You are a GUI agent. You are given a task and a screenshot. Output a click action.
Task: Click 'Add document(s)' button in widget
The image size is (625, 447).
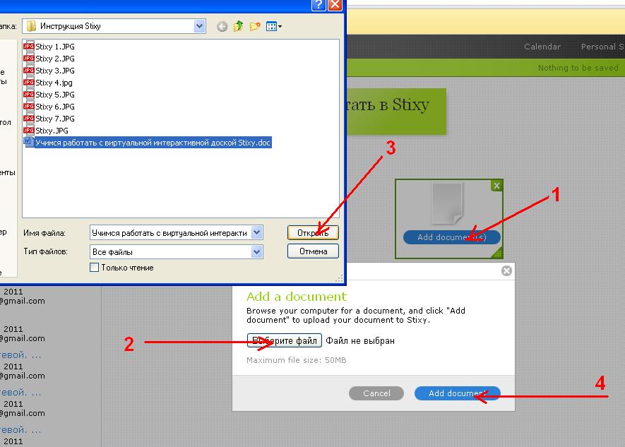(x=451, y=237)
